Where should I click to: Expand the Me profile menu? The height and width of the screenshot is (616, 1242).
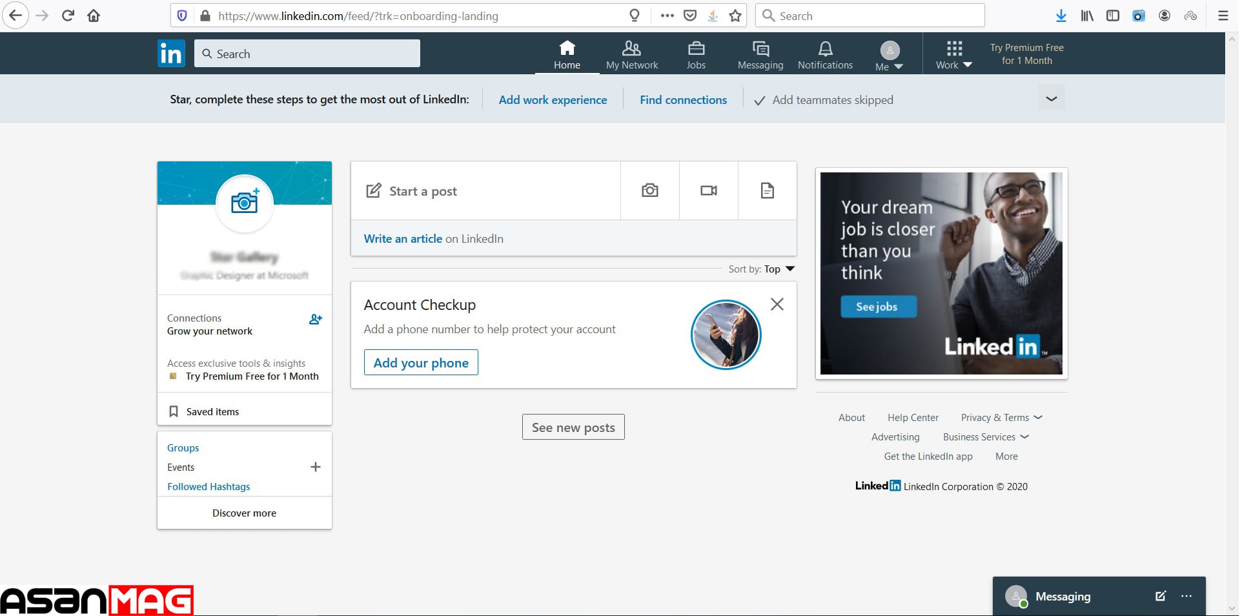890,56
